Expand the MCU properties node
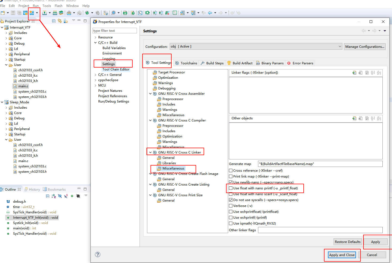Image resolution: width=392 pixels, height=263 pixels. (x=95, y=85)
